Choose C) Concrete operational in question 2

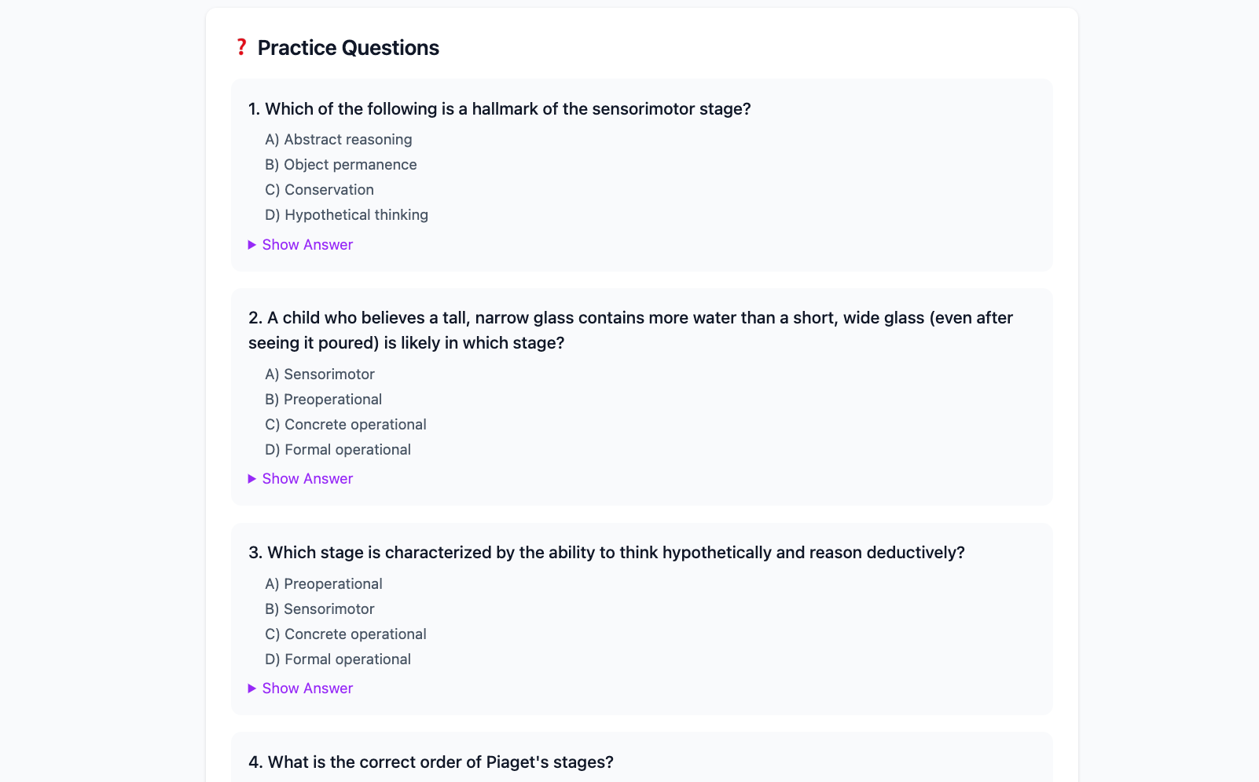346,425
